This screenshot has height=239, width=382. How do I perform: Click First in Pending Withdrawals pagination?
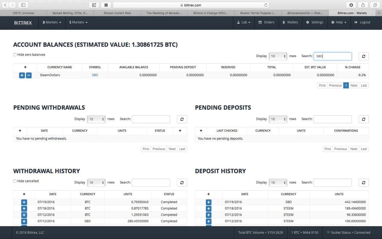point(146,149)
